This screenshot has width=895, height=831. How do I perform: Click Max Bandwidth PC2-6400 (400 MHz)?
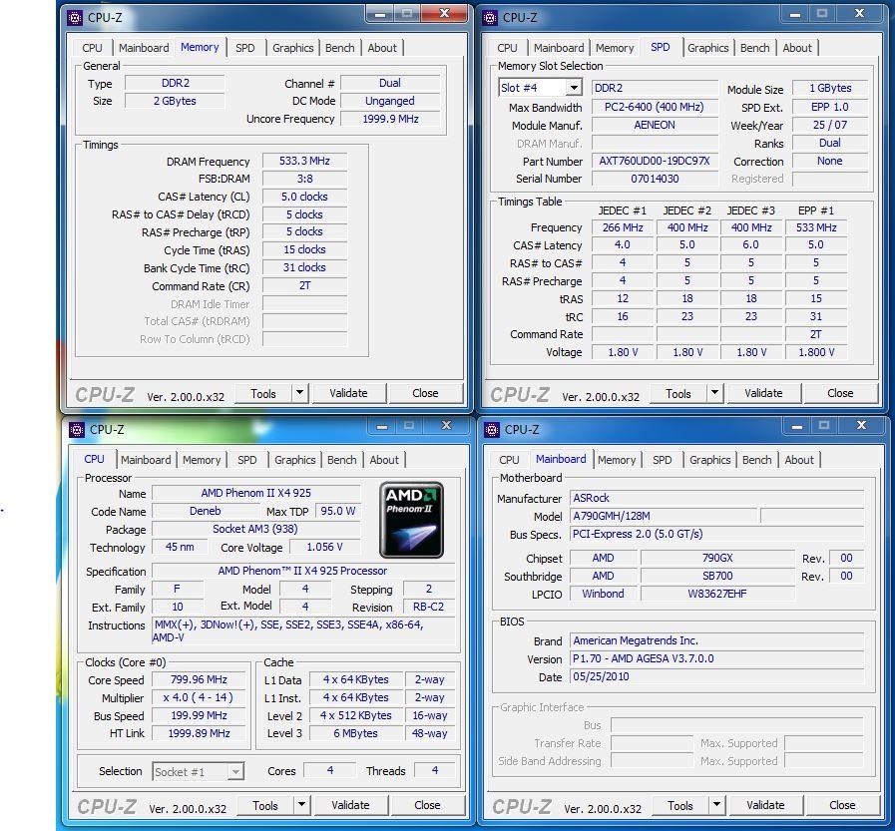[x=655, y=108]
